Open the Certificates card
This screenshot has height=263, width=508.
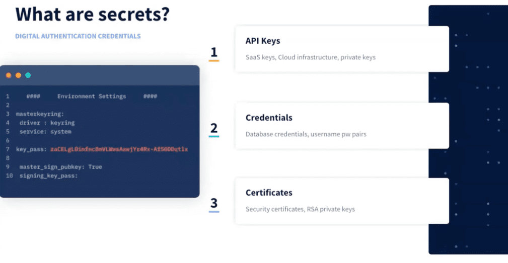click(x=342, y=201)
